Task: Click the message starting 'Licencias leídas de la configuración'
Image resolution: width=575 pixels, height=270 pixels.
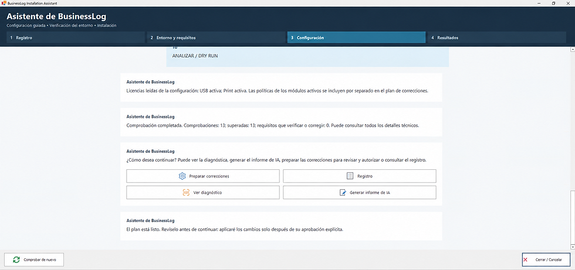Action: [x=277, y=91]
